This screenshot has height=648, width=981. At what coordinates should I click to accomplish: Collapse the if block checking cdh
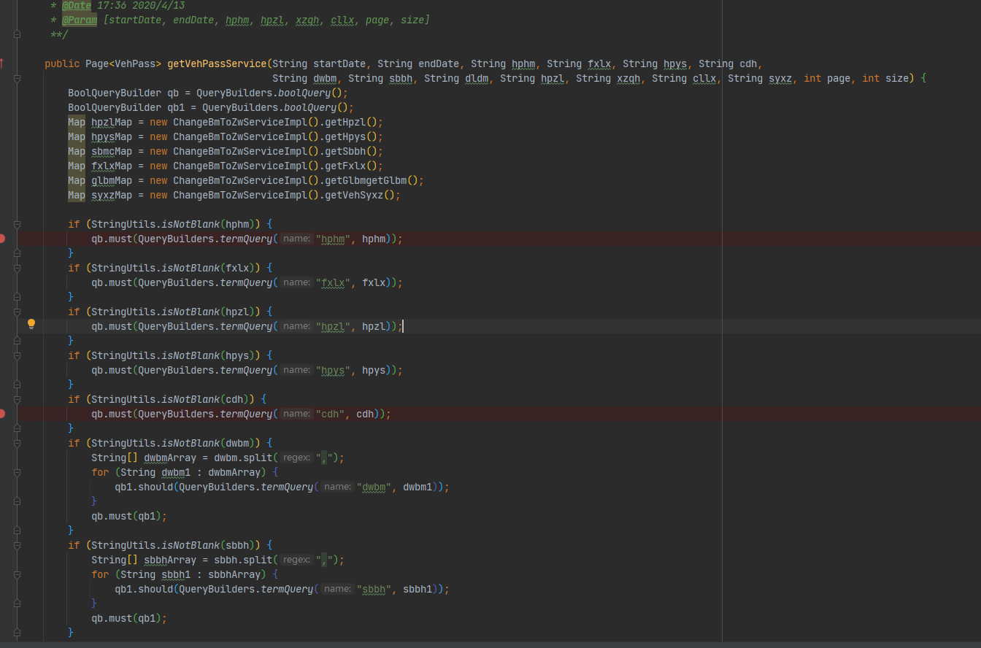pyautogui.click(x=17, y=399)
